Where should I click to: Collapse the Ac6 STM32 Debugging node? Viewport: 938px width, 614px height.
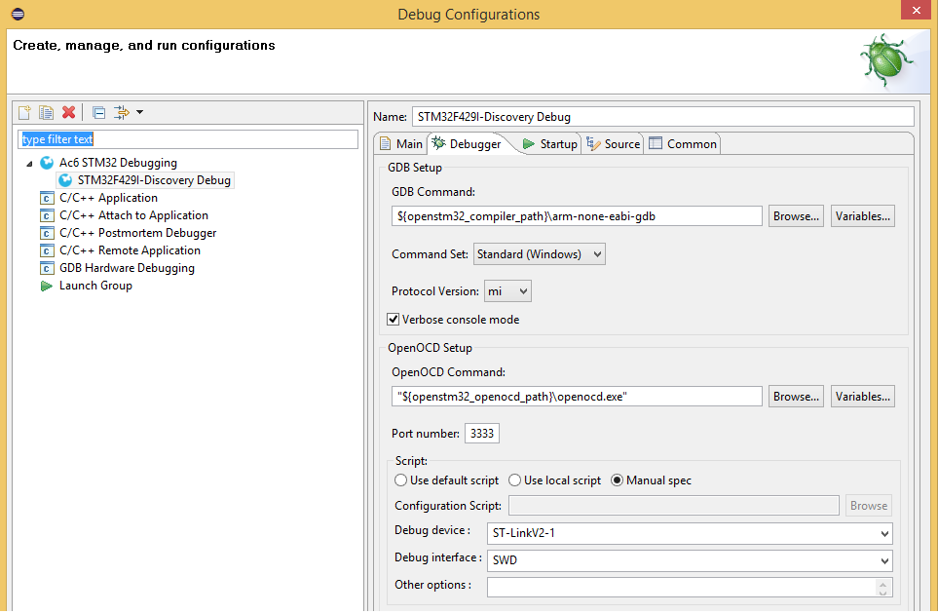pyautogui.click(x=29, y=164)
